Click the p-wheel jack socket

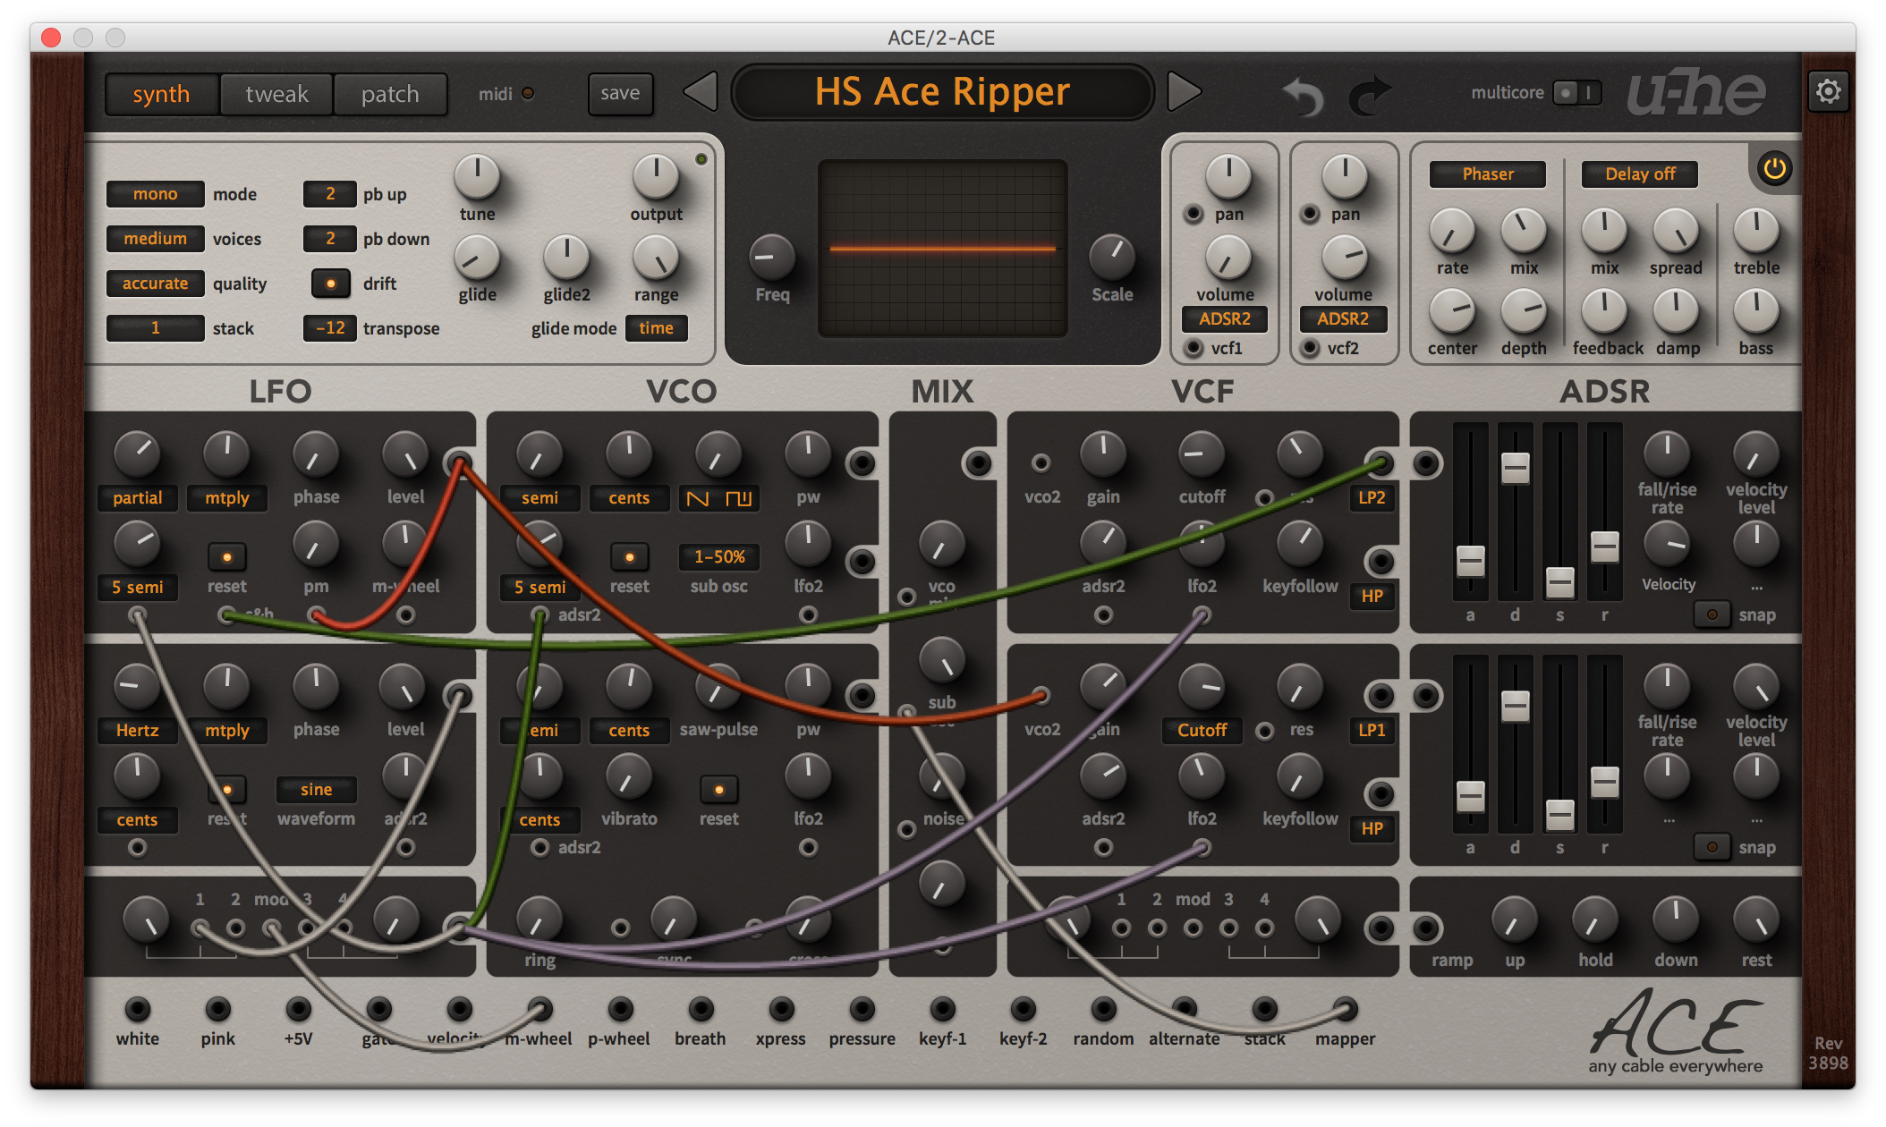pyautogui.click(x=620, y=1009)
